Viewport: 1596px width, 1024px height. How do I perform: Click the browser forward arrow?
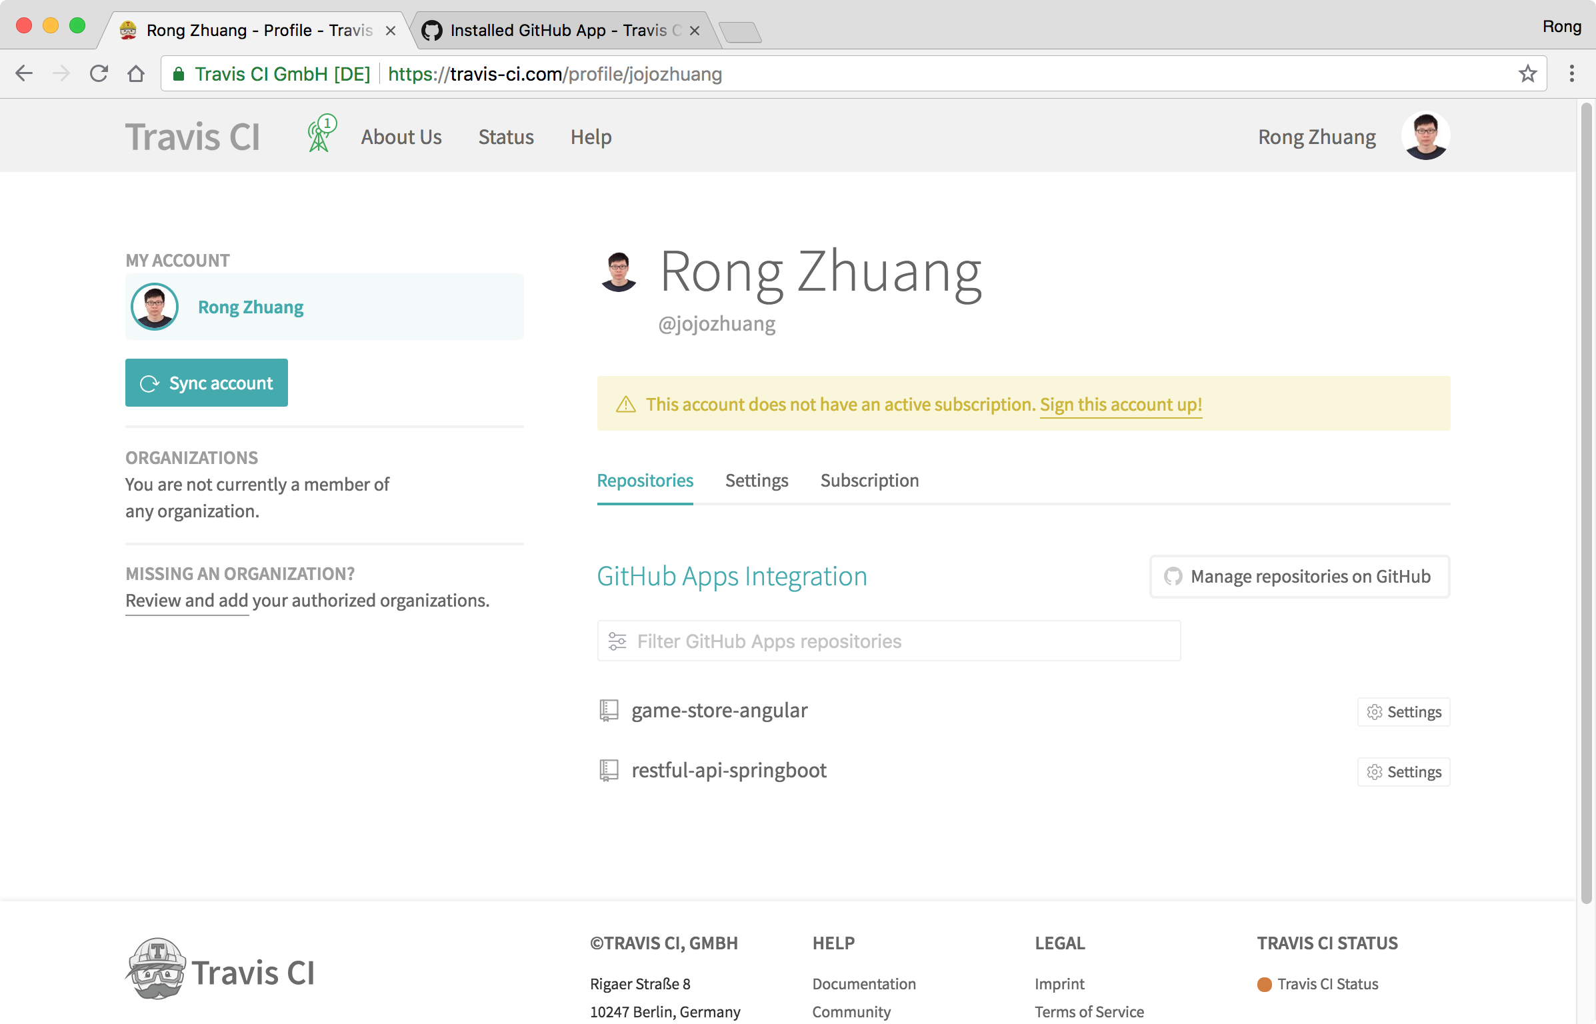coord(61,73)
